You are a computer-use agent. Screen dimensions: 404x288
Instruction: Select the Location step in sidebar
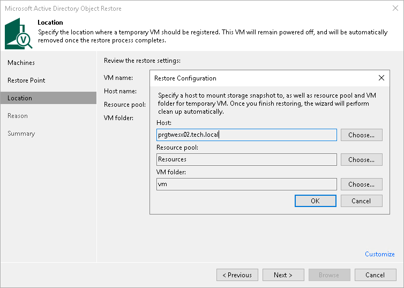click(48, 98)
